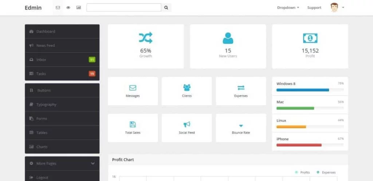This screenshot has width=373, height=181.
Task: Click the Support link
Action: pyautogui.click(x=314, y=8)
